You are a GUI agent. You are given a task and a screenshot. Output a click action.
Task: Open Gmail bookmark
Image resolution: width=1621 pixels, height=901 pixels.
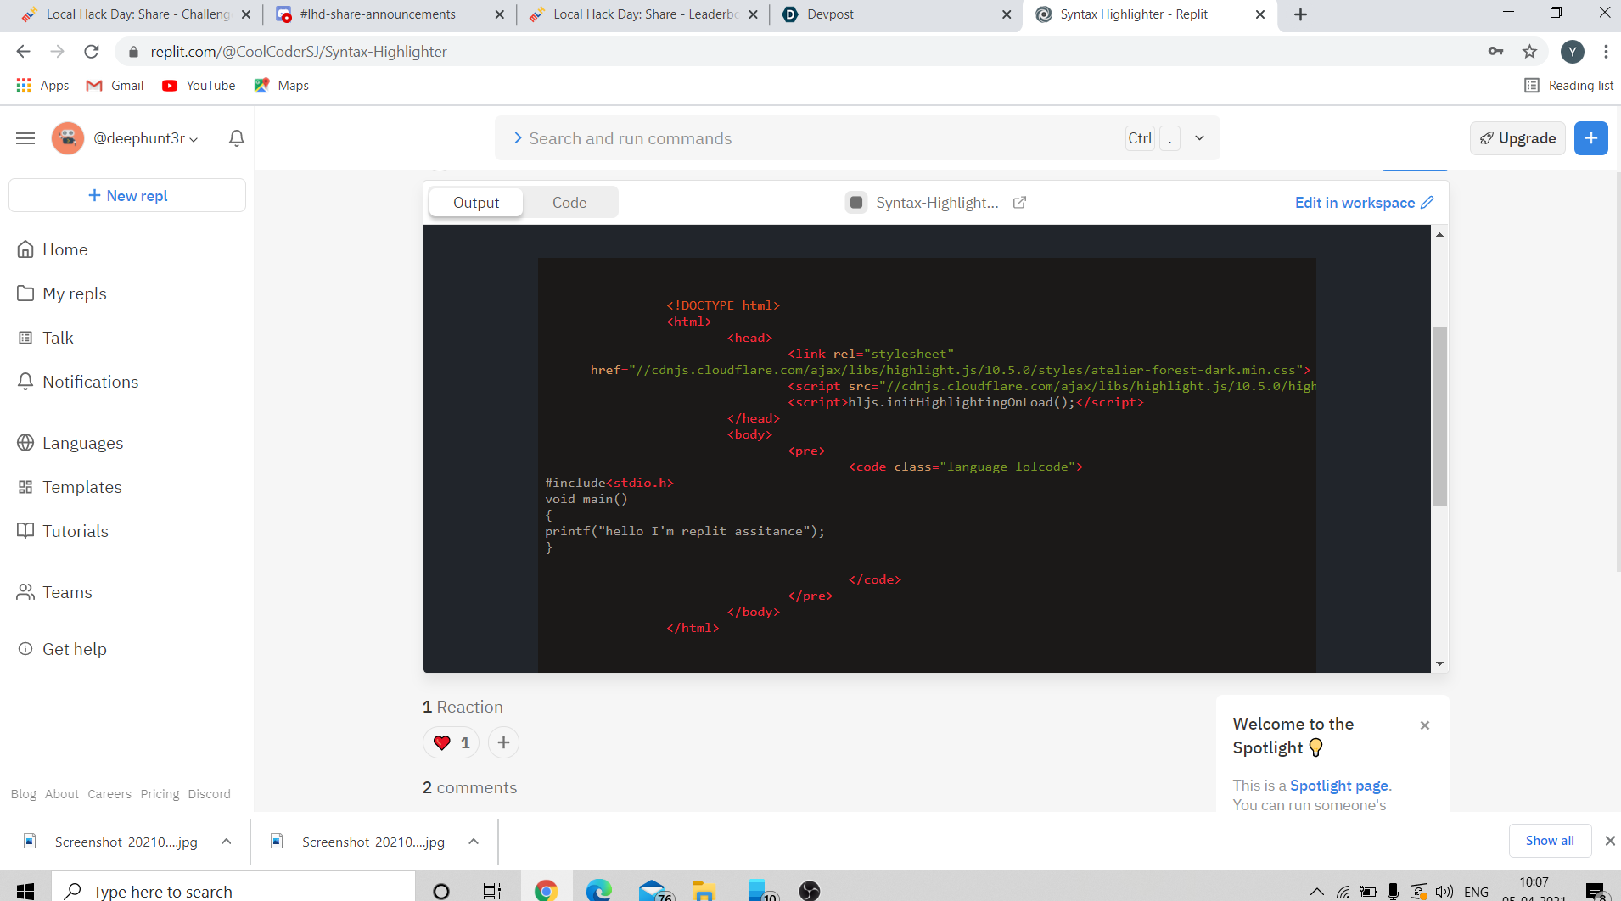[115, 86]
